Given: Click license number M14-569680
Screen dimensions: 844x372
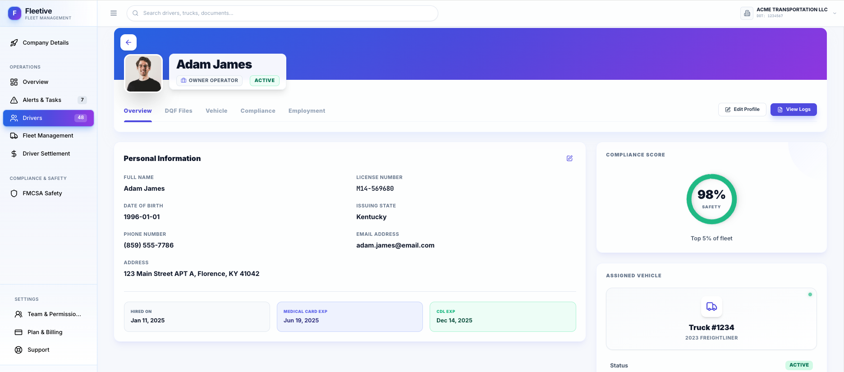Looking at the screenshot, I should [x=375, y=188].
